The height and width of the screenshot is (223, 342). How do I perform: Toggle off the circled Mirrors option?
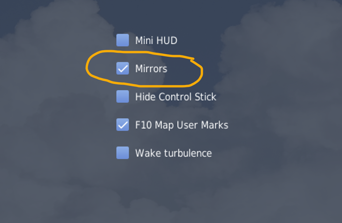pyautogui.click(x=123, y=68)
